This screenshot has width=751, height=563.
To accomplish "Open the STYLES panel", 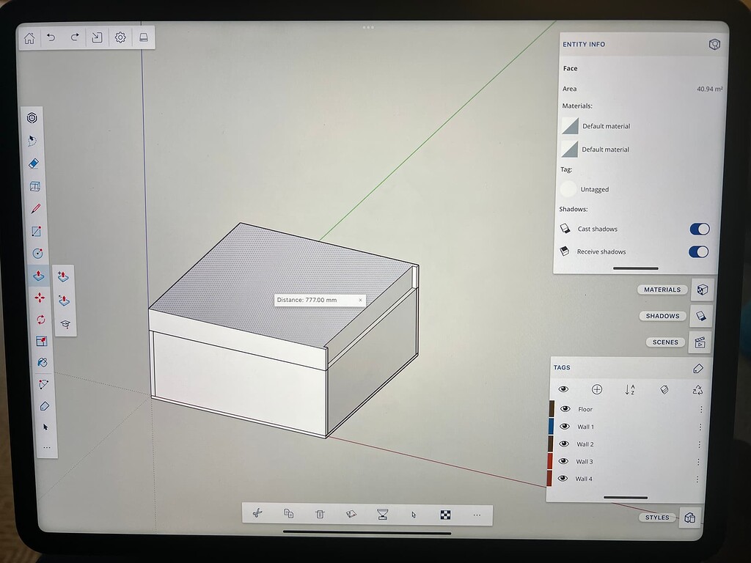I will [x=656, y=517].
